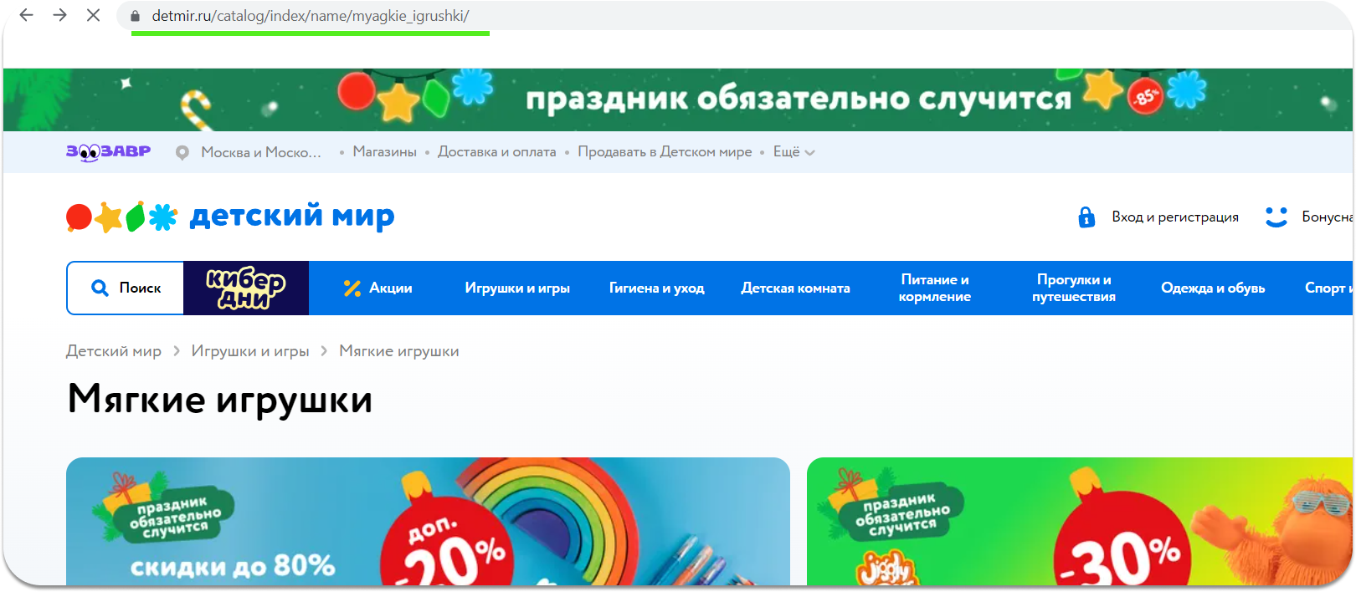Open the Игрушки и игры menu

tap(517, 288)
